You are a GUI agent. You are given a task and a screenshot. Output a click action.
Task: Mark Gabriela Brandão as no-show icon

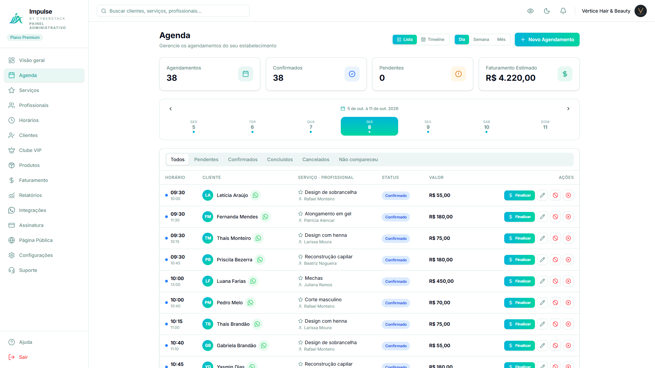555,346
